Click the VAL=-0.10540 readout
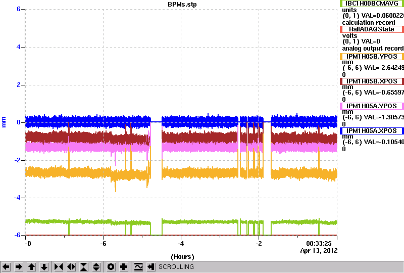Image resolution: width=404 pixels, height=273 pixels. click(x=383, y=142)
